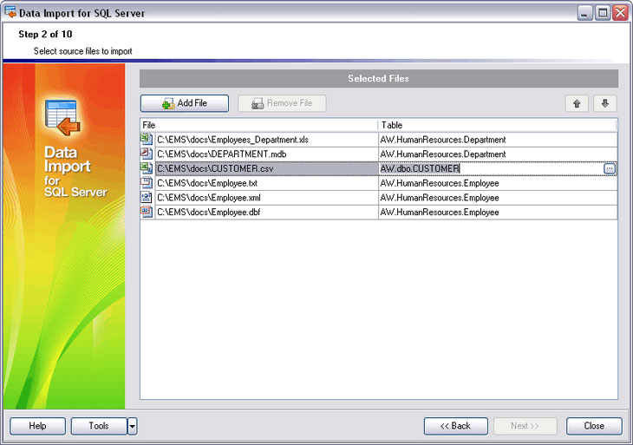Click the table cell in the Employee.dbf row
Image resolution: width=633 pixels, height=445 pixels.
click(498, 213)
